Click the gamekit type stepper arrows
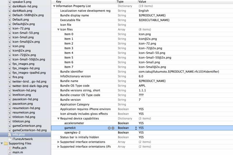233x155 pixels. pyautogui.click(x=136, y=128)
